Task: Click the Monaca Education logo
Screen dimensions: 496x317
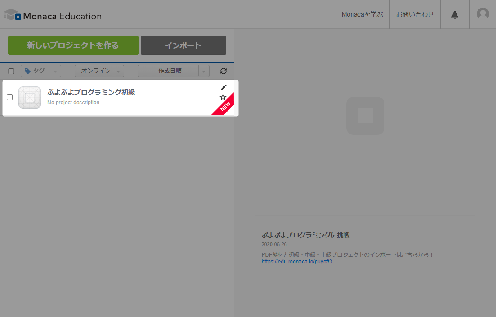Action: (x=53, y=15)
